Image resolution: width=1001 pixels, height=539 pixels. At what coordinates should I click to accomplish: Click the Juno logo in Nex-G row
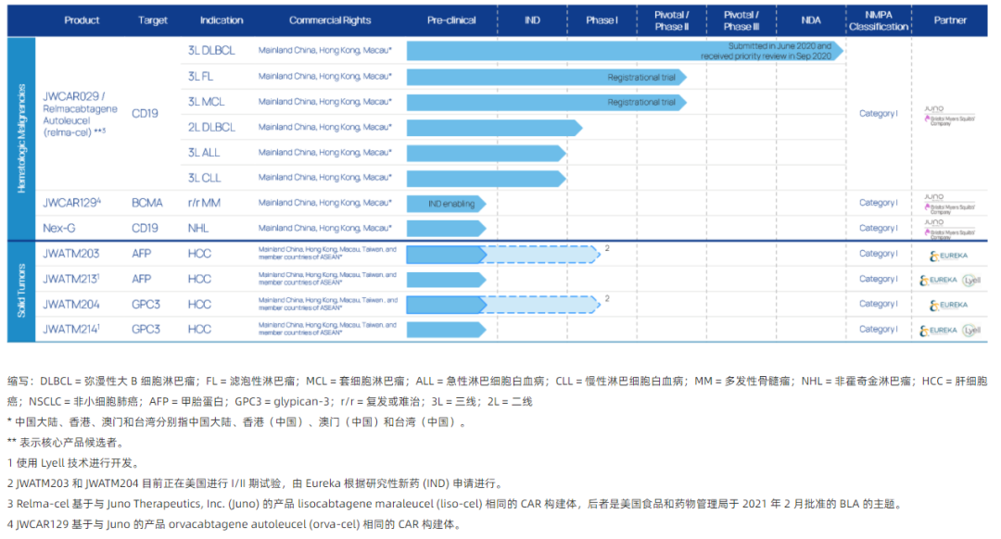(949, 229)
